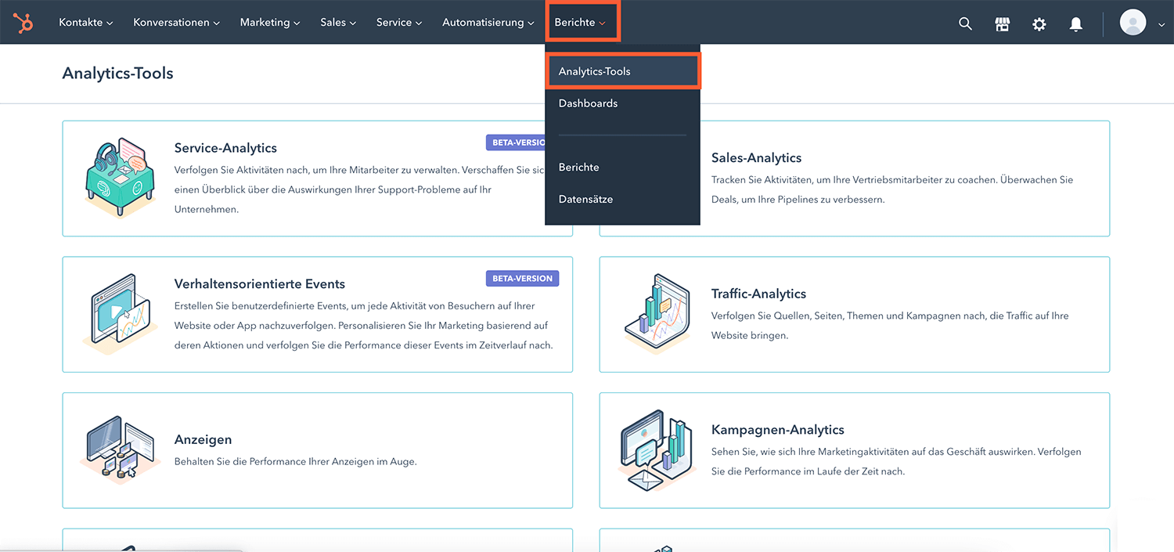Click the Traffic-Analytics chart illustration
Viewport: 1174px width, 552px height.
(656, 314)
